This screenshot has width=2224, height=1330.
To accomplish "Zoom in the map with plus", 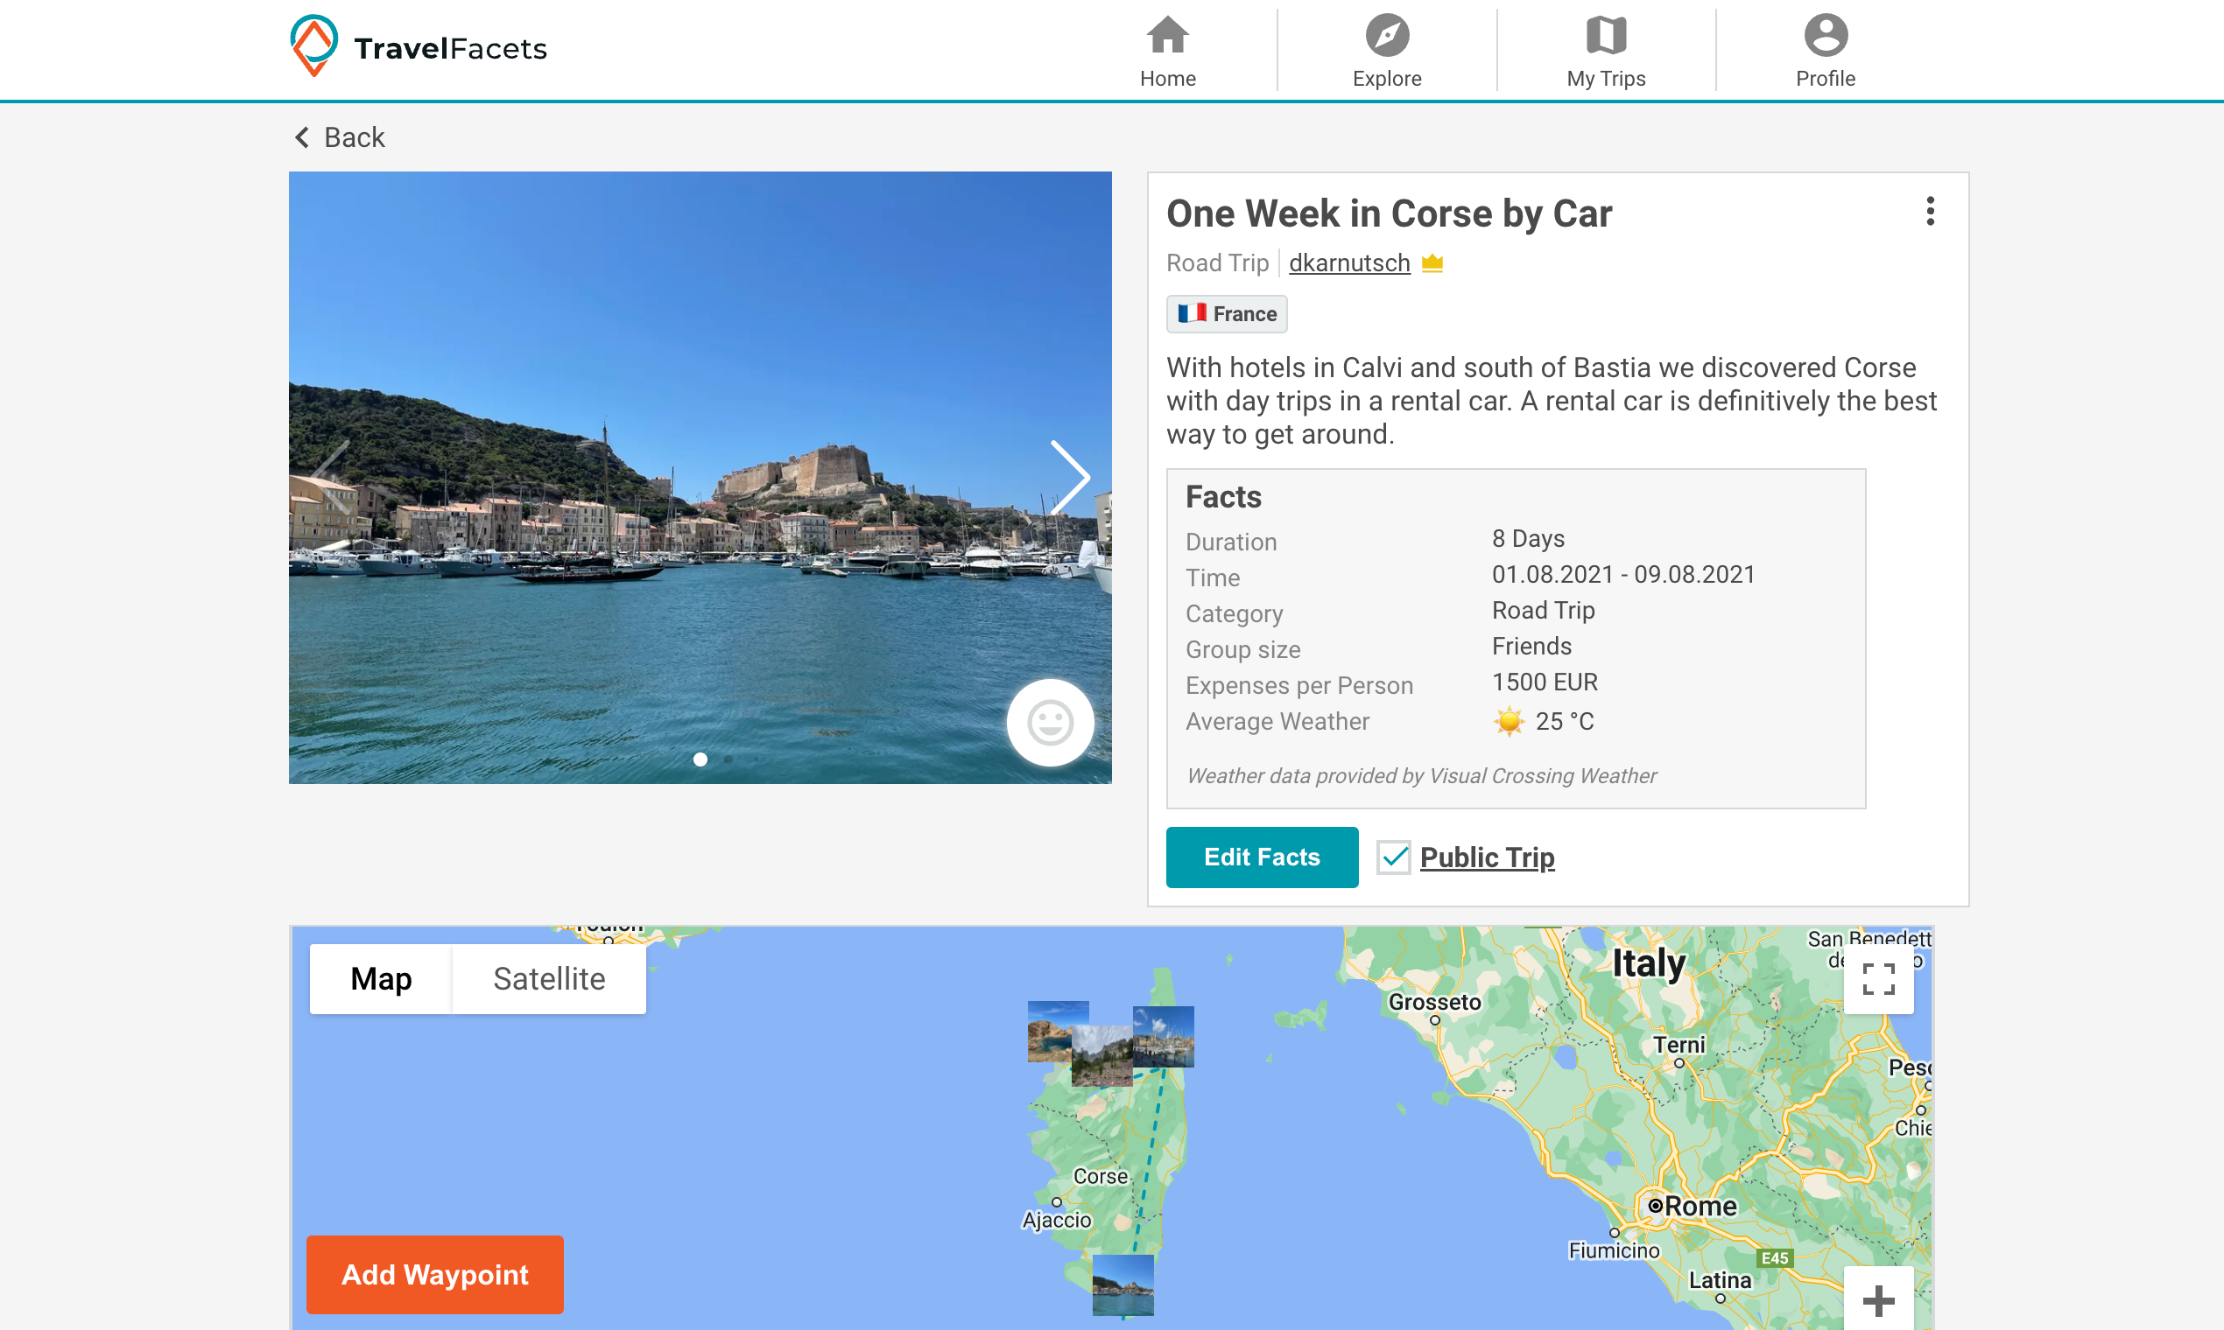I will pos(1878,1300).
